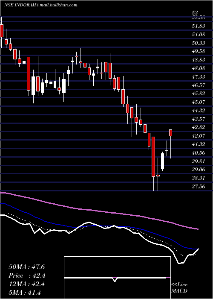Image resolution: width=213 pixels, height=299 pixels.
Task: Click the <<Live label
Action: [x=179, y=285]
